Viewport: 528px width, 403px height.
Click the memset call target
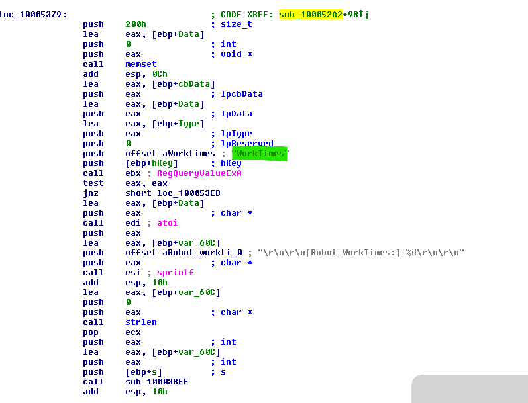(140, 64)
